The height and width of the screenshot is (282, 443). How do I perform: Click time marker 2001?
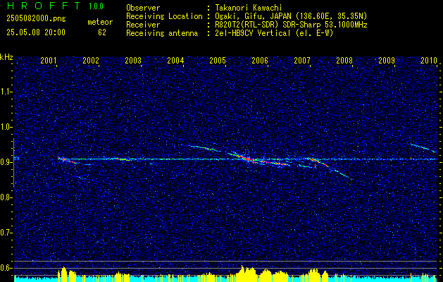coord(49,60)
